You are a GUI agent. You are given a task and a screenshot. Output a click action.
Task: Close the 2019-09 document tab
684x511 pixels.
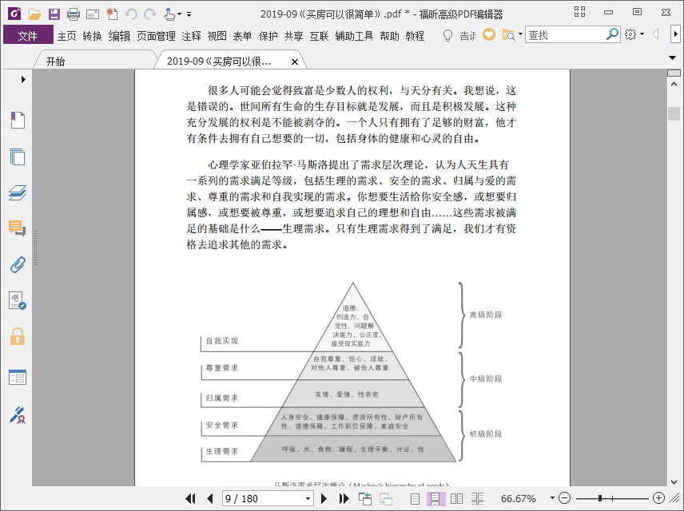[295, 62]
